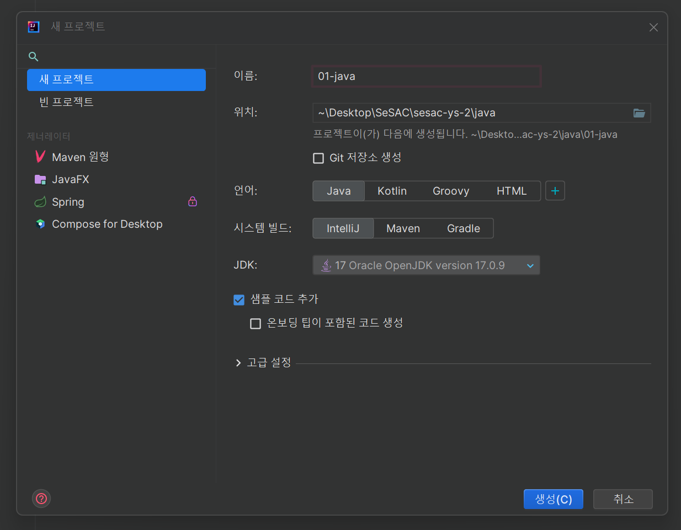Click the help question mark icon
Image resolution: width=681 pixels, height=530 pixels.
coord(41,499)
